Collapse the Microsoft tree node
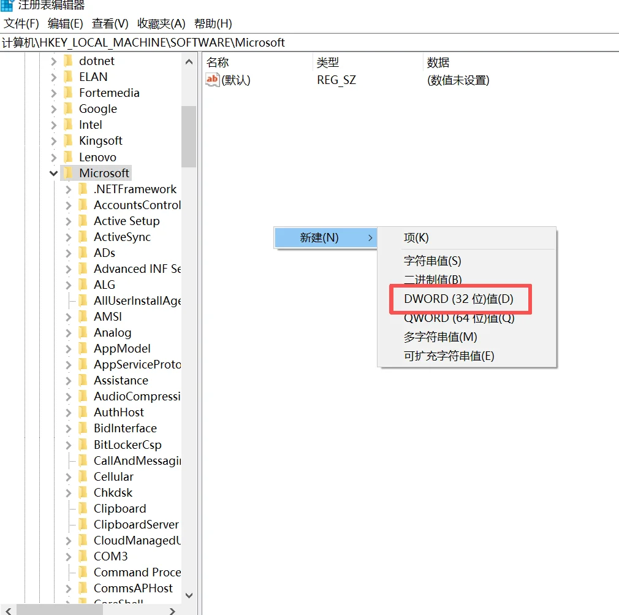Image resolution: width=619 pixels, height=615 pixels. (x=53, y=173)
